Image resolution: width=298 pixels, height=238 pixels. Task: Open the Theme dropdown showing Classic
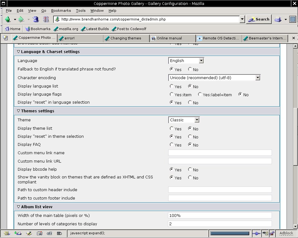184,120
